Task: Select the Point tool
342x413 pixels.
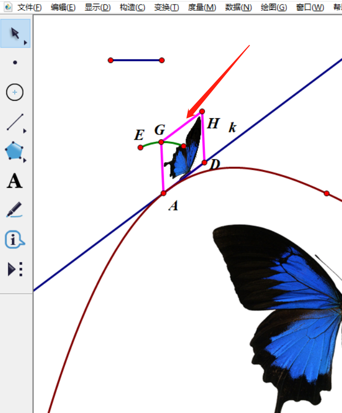Action: [15, 62]
